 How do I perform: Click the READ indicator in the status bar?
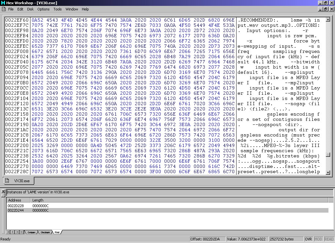coord(329,239)
